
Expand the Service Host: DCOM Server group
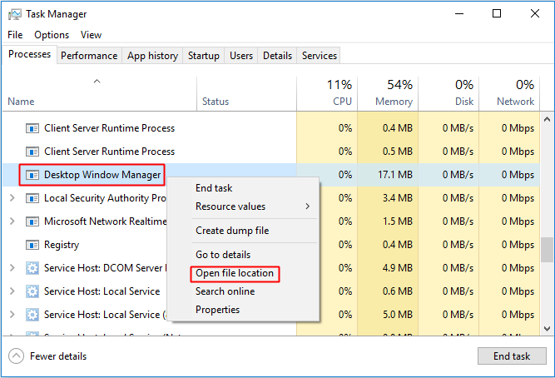pyautogui.click(x=12, y=268)
